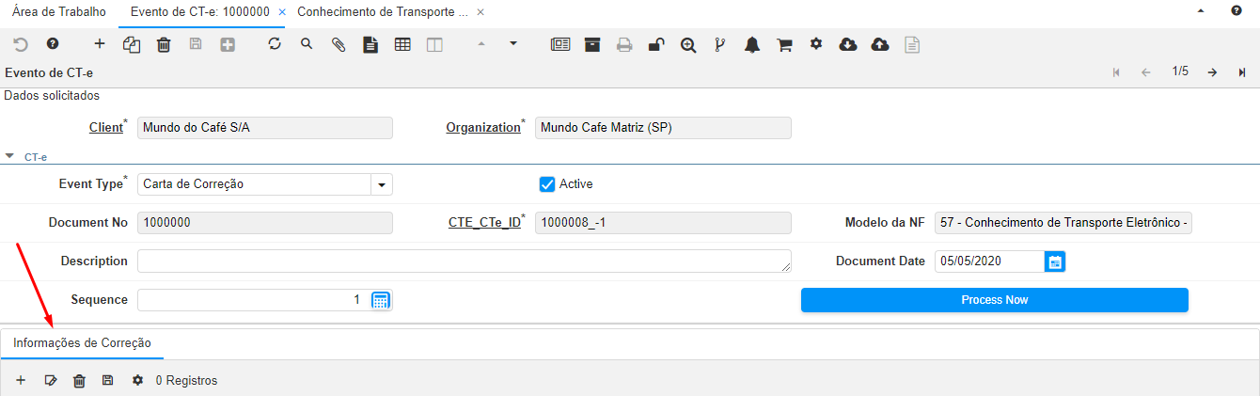
Task: Click the shopping cart toolbar icon
Action: coord(784,44)
